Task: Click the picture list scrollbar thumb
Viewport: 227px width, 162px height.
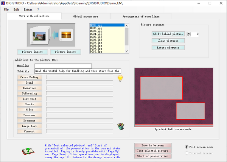Action: click(127, 36)
